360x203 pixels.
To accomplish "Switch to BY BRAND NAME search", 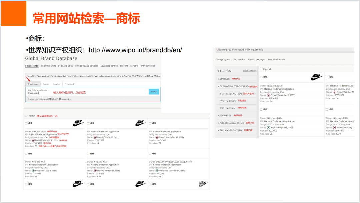I will [x=48, y=66].
